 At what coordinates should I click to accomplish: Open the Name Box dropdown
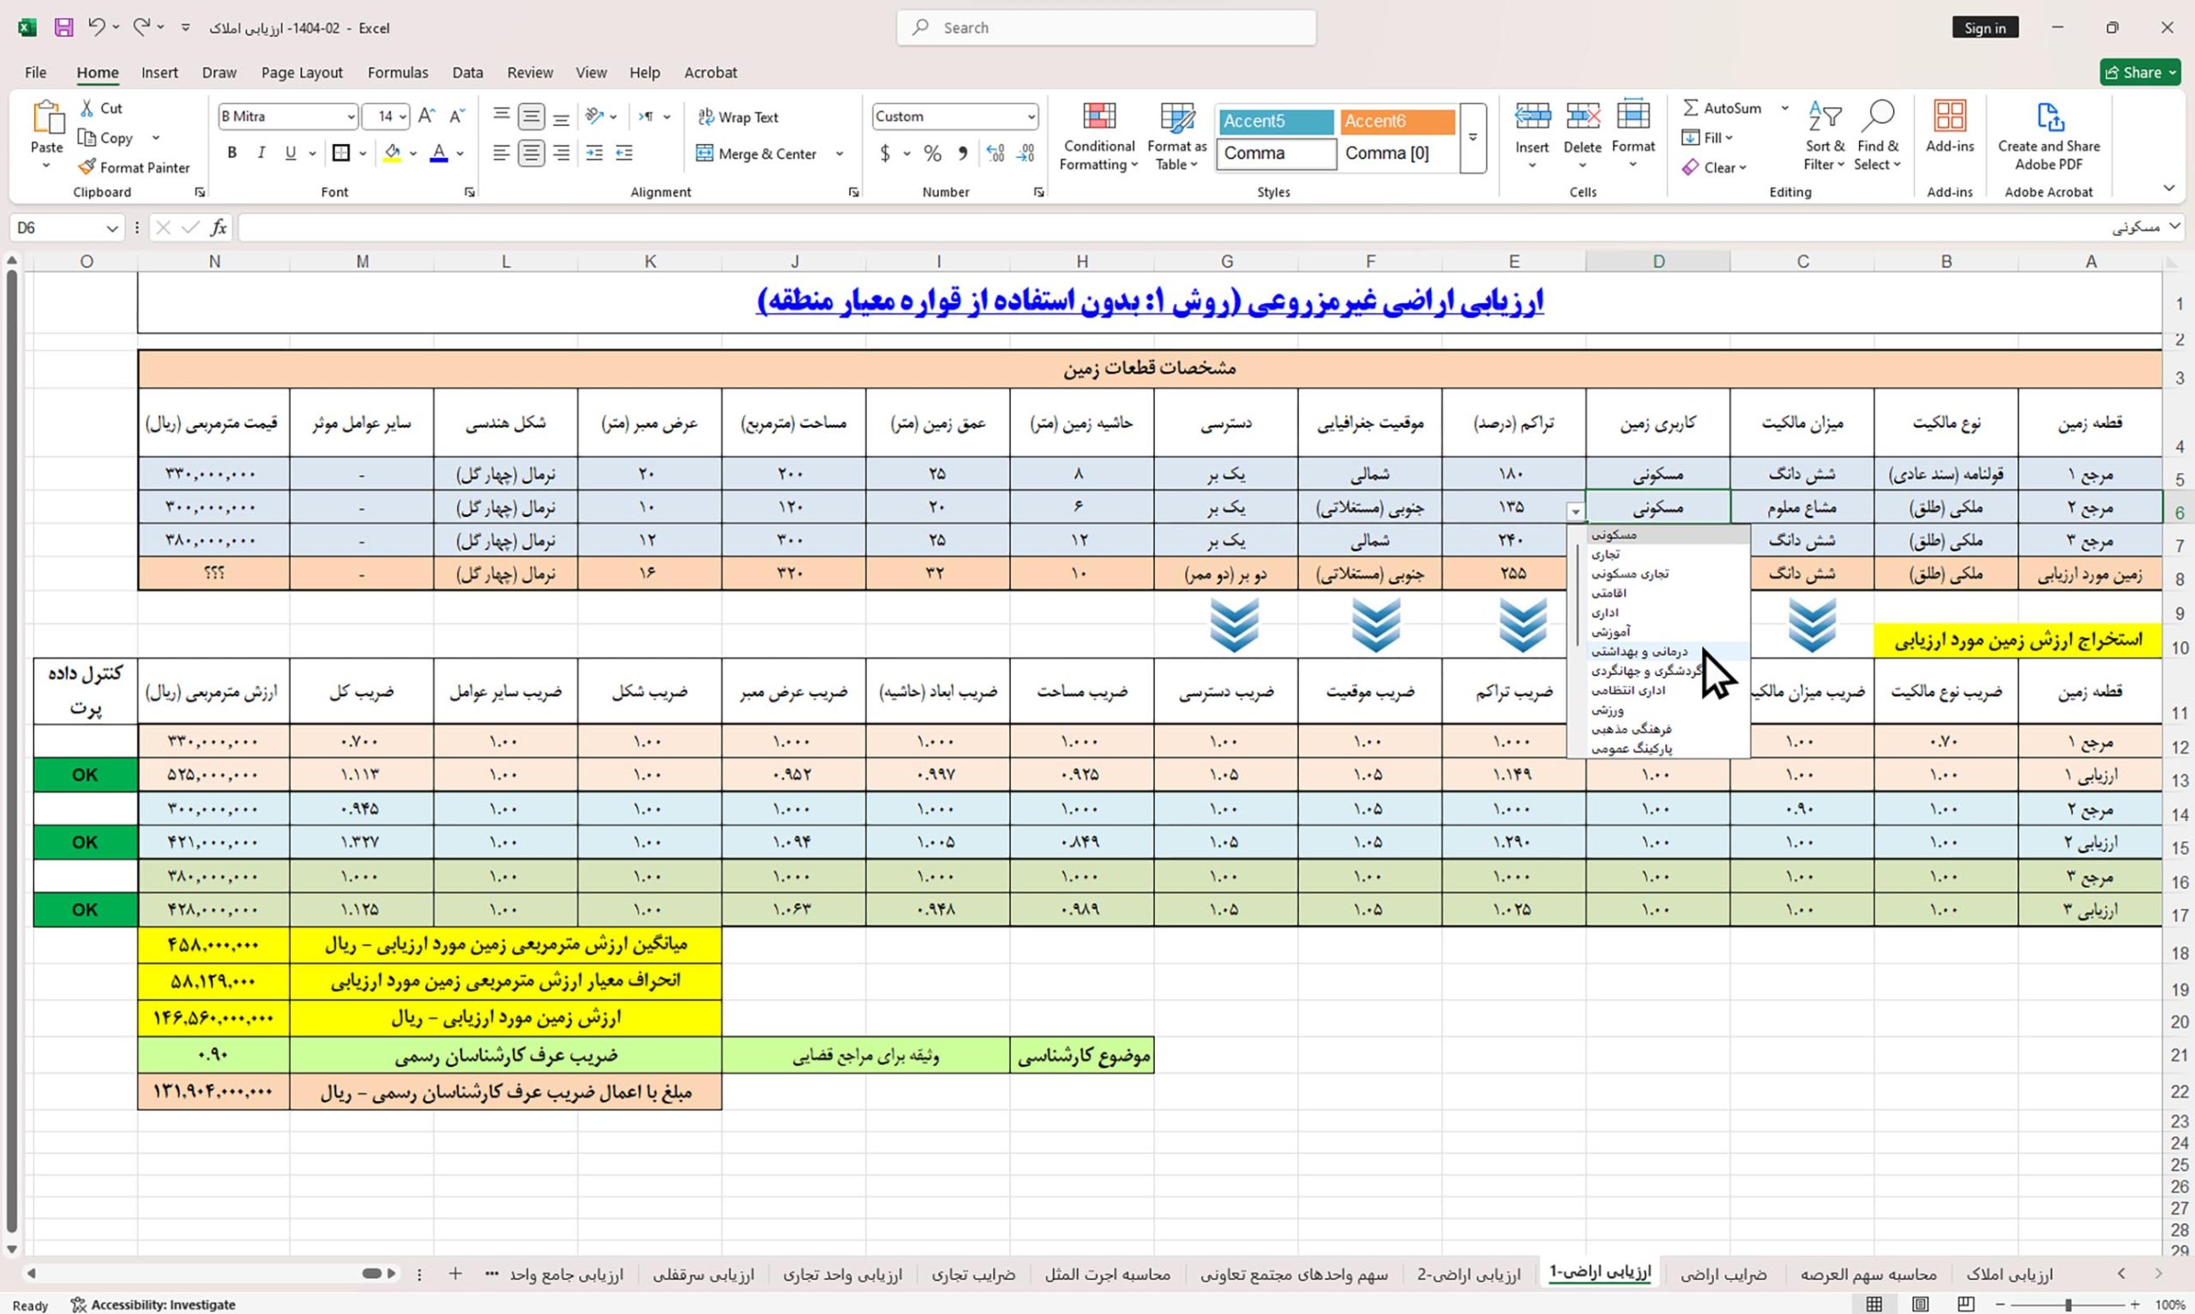tap(111, 229)
